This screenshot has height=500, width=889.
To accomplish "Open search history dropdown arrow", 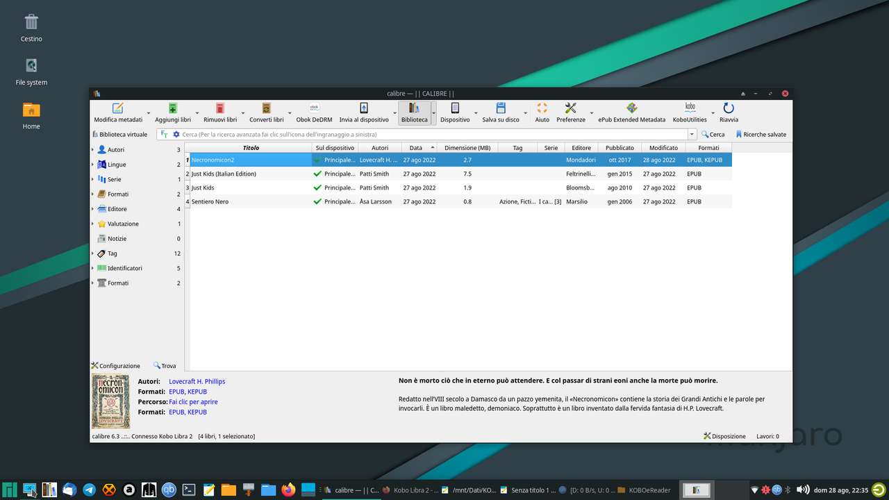I will 692,134.
